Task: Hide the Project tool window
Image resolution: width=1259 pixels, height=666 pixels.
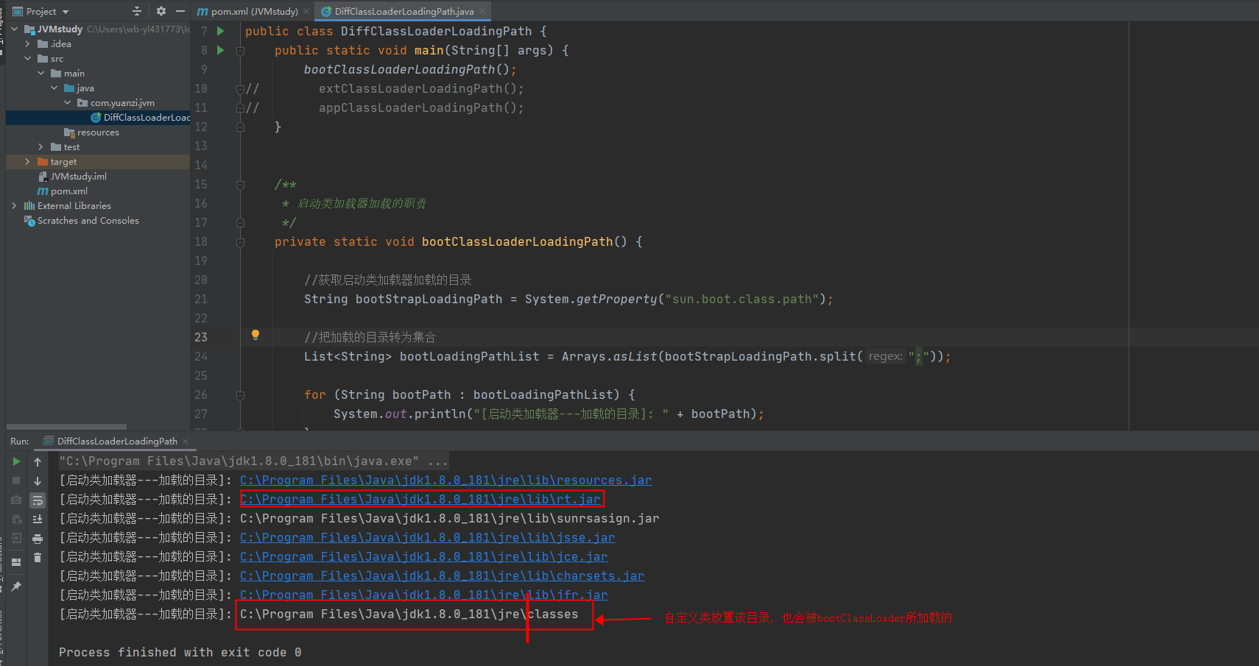Action: (180, 11)
